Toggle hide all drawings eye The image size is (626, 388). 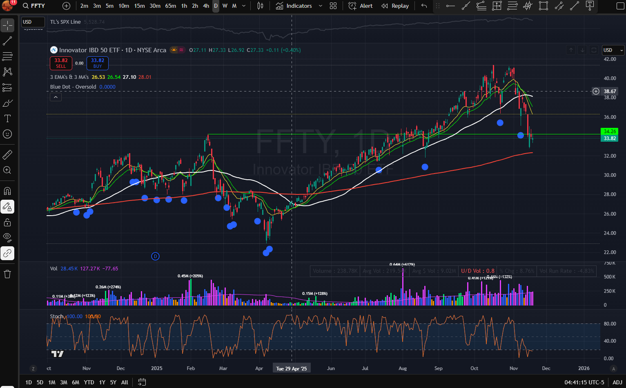(7, 238)
